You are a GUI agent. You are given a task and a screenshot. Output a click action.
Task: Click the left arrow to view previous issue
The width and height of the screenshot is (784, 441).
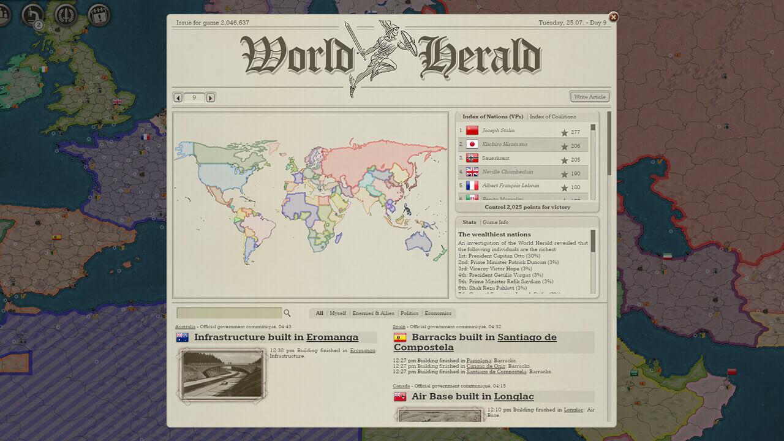click(178, 97)
